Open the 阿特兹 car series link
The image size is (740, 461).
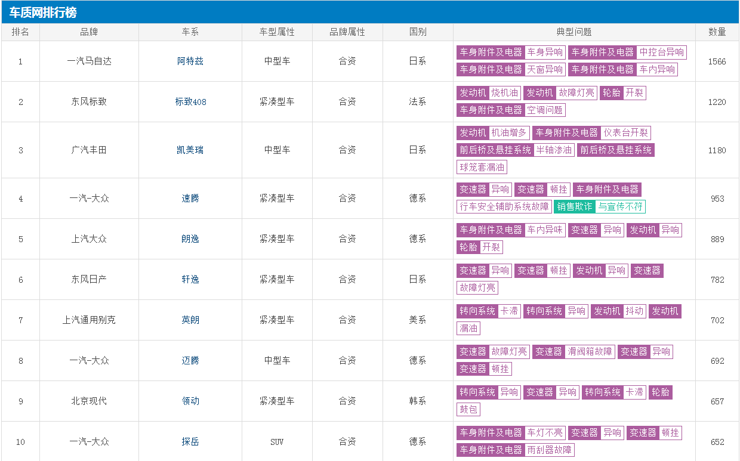tap(190, 61)
